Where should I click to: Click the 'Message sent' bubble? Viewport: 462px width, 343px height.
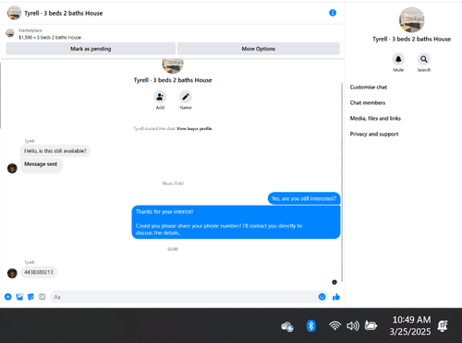(42, 165)
